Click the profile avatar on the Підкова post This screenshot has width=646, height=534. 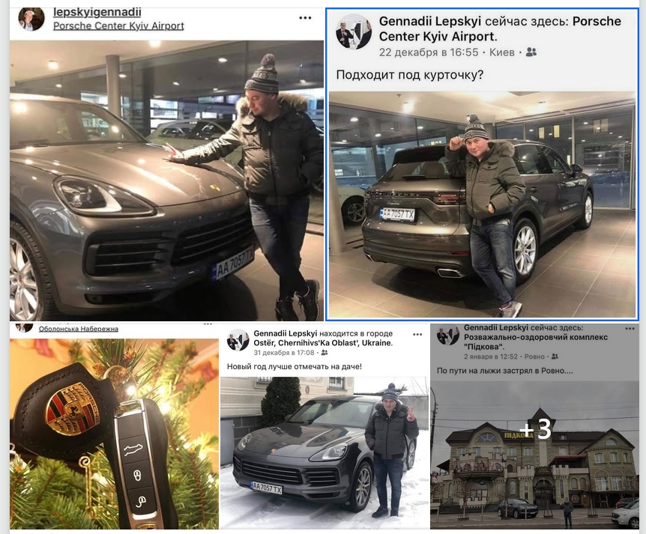(x=448, y=335)
